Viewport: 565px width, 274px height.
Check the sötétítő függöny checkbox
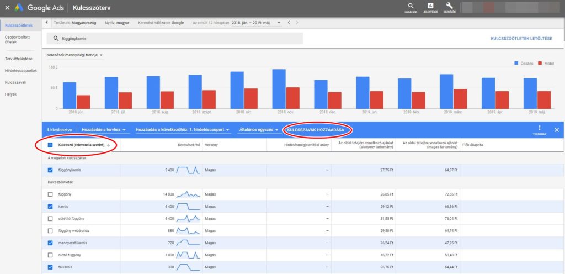tap(50, 218)
